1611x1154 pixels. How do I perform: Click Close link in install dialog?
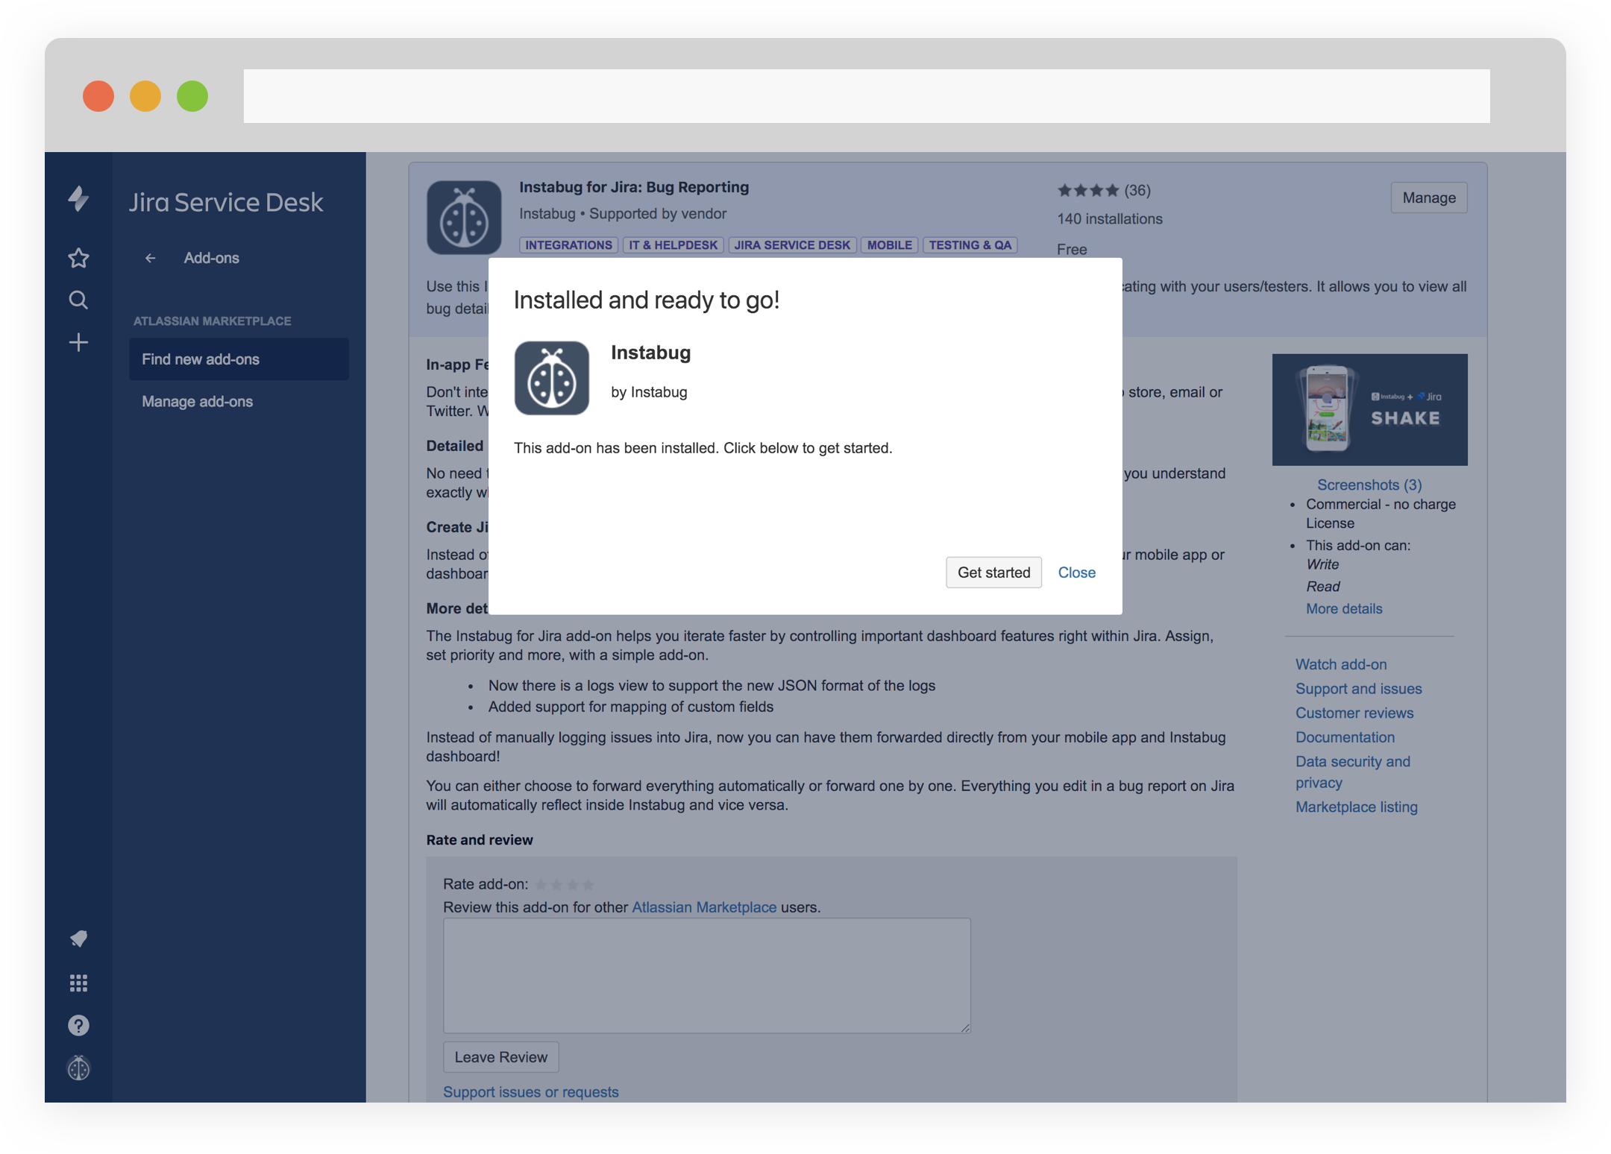(x=1076, y=573)
